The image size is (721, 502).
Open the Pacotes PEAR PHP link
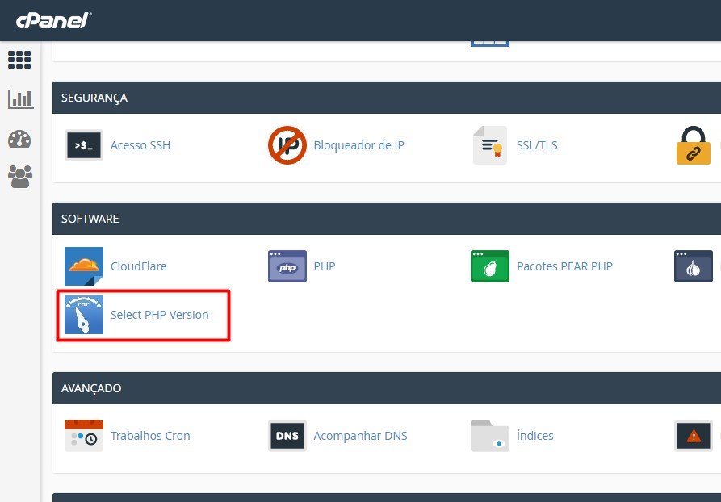click(x=564, y=266)
